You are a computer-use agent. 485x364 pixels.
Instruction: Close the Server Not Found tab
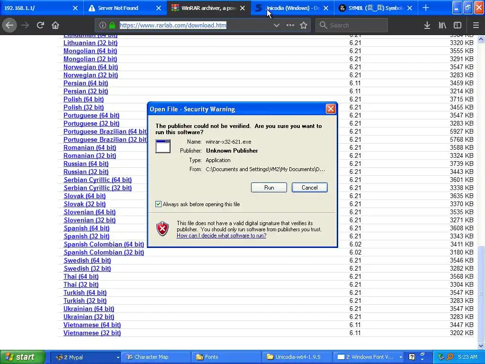(159, 8)
